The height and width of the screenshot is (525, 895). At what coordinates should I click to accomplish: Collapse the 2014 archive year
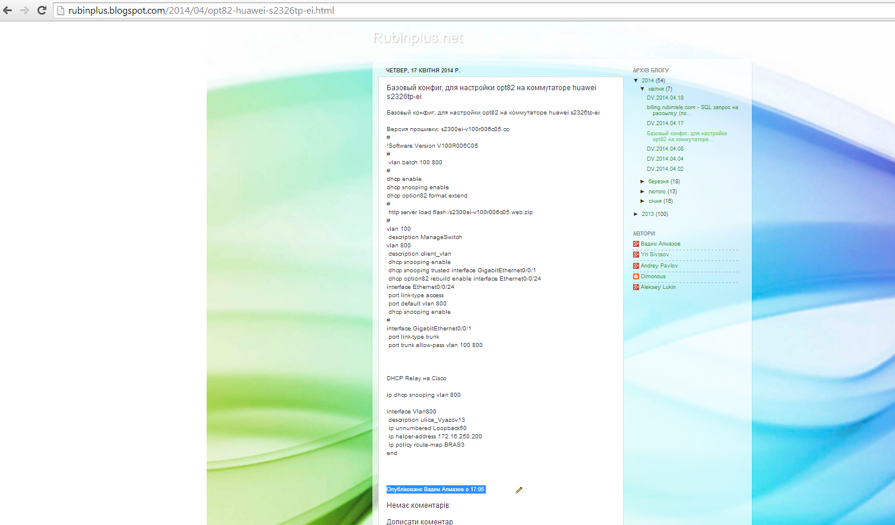click(x=636, y=81)
